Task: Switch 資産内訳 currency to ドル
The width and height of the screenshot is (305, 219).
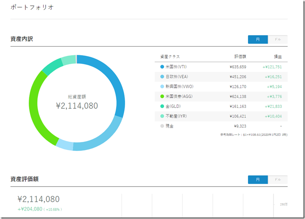Action: 277,39
